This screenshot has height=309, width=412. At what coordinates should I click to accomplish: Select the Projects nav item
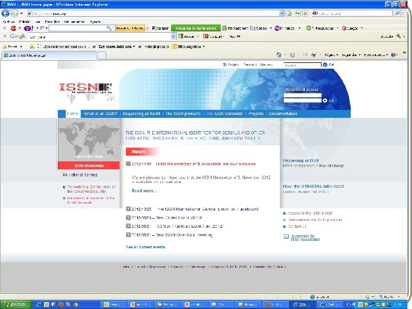pos(256,113)
